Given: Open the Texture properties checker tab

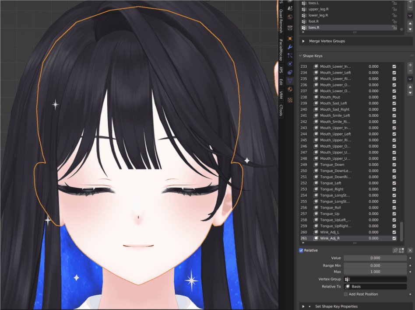Looking at the screenshot, I should pyautogui.click(x=290, y=100).
